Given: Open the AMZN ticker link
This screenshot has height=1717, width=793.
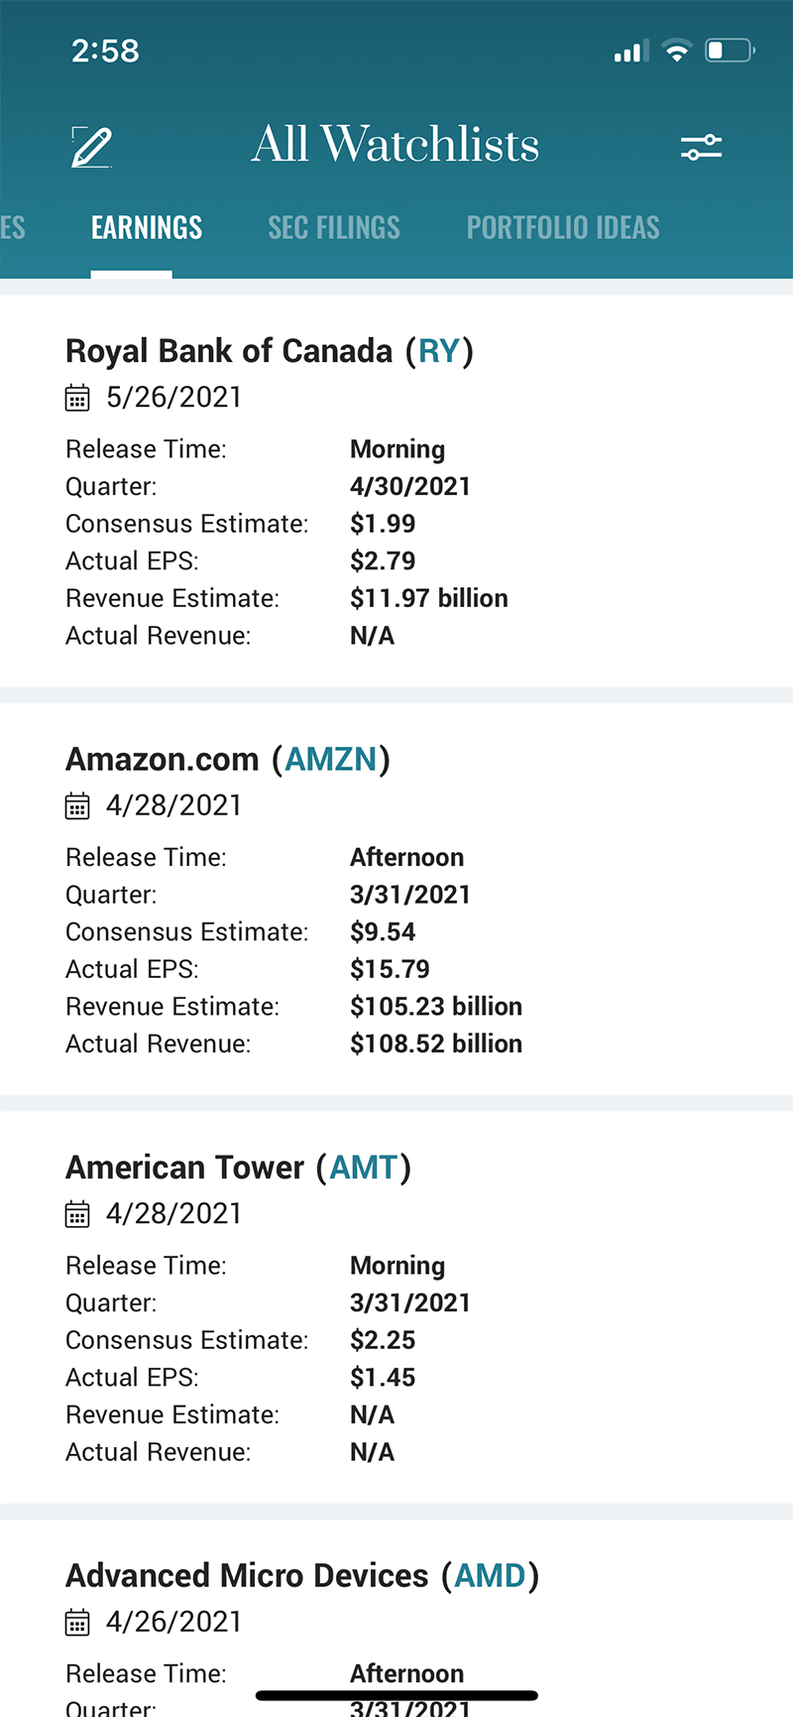Looking at the screenshot, I should [331, 760].
